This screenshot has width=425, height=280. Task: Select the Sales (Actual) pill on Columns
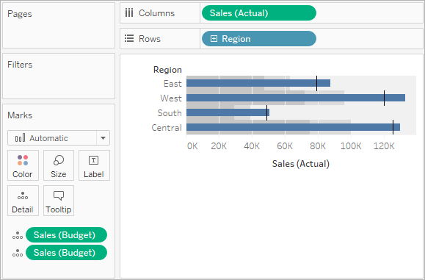coord(259,13)
